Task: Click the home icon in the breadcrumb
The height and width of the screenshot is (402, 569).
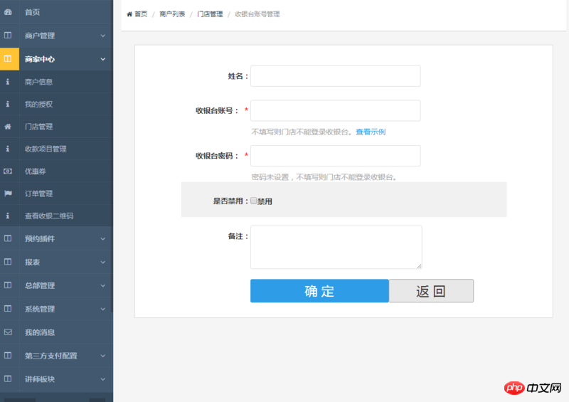Action: [129, 14]
